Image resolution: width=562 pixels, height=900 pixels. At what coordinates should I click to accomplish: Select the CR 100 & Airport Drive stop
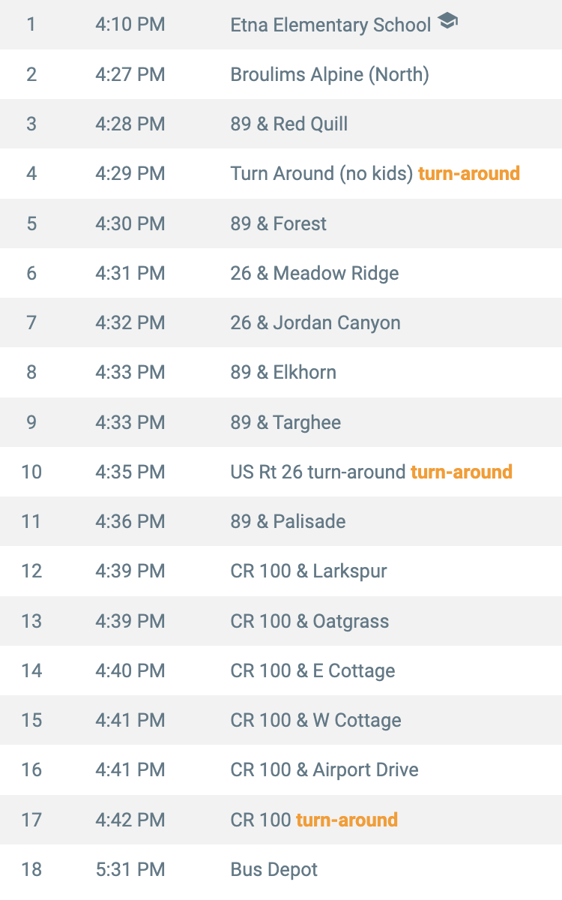pos(324,769)
